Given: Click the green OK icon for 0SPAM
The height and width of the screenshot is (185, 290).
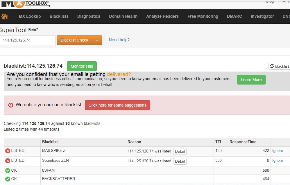Looking at the screenshot, I should click(x=8, y=170).
